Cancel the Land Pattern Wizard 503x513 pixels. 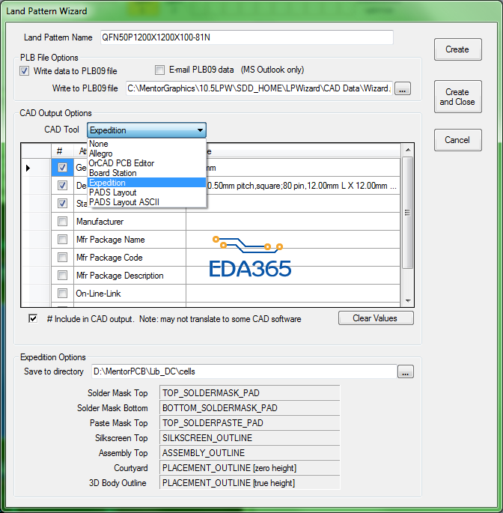tap(457, 140)
